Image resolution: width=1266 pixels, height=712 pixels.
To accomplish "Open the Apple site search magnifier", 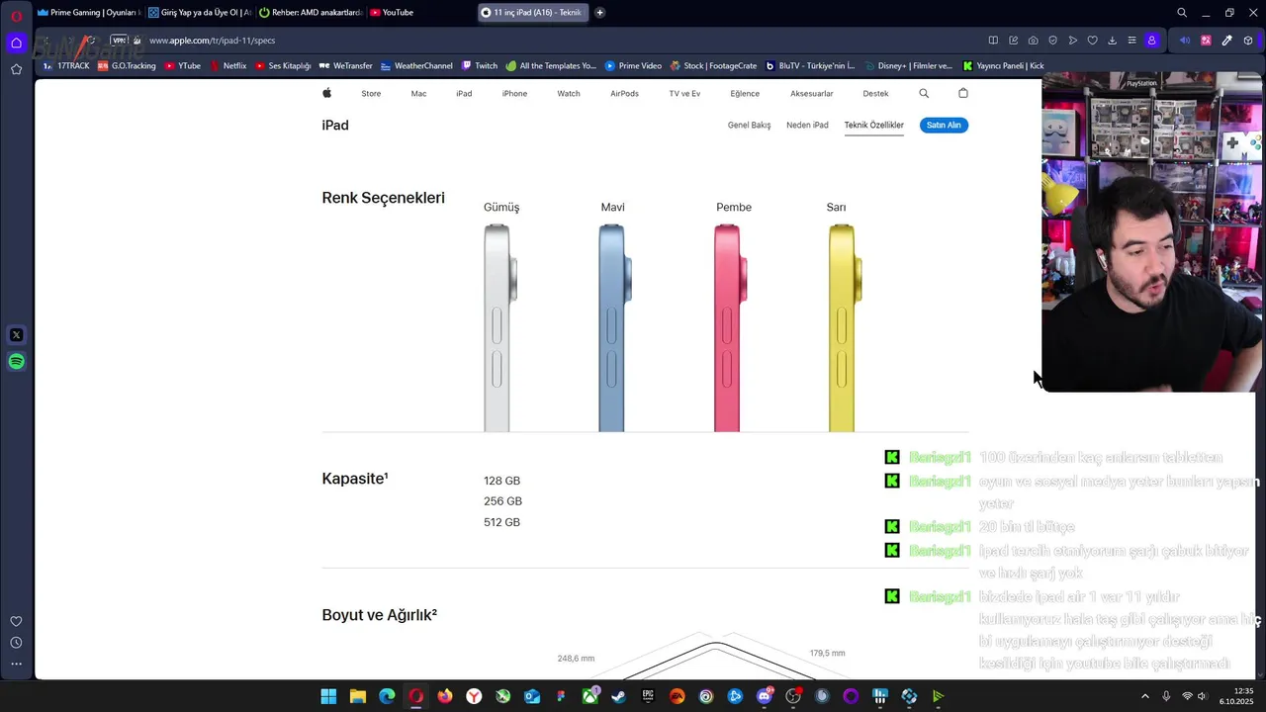I will tap(924, 93).
